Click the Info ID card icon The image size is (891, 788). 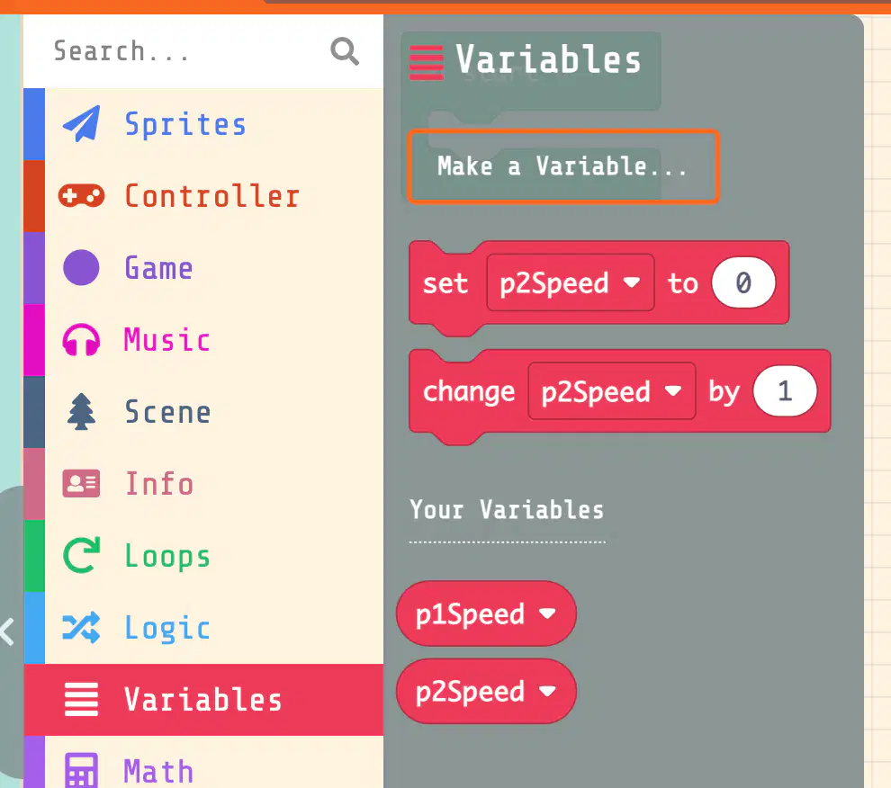pos(81,483)
